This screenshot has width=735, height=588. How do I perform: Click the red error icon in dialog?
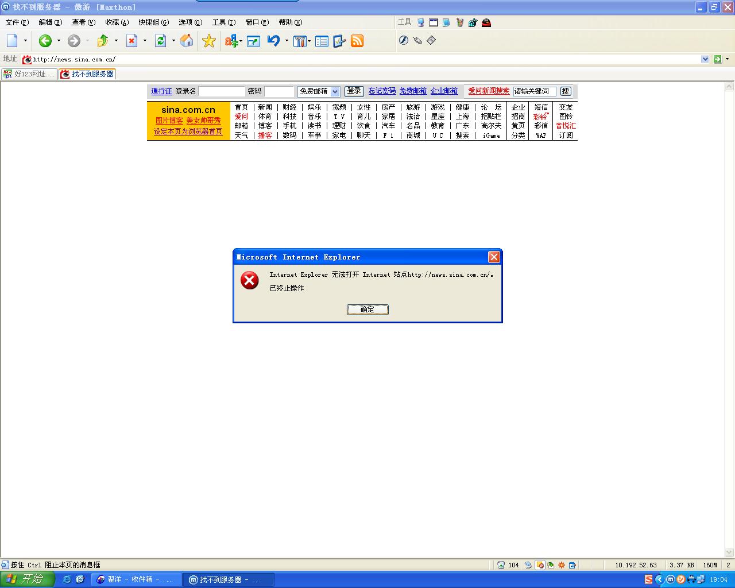(249, 280)
